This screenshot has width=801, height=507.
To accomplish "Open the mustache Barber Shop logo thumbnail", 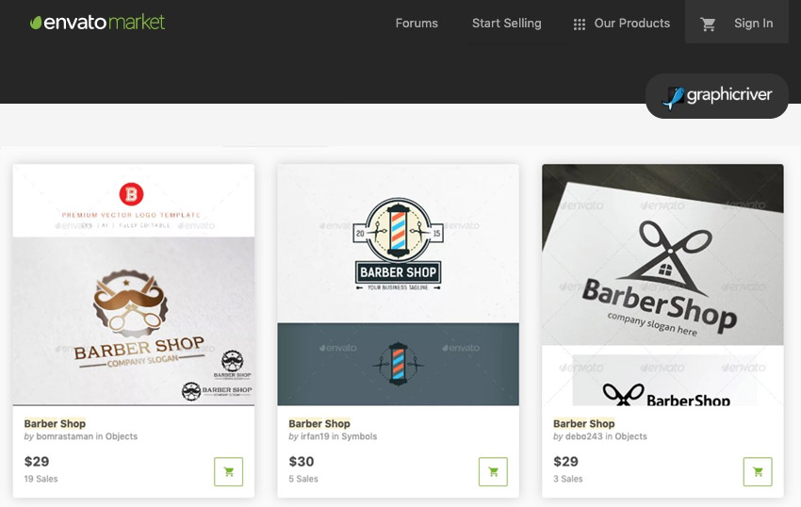I will point(134,285).
